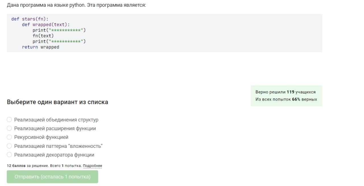
Task: Click the "fn(text)" line in the code
Action: pos(43,36)
